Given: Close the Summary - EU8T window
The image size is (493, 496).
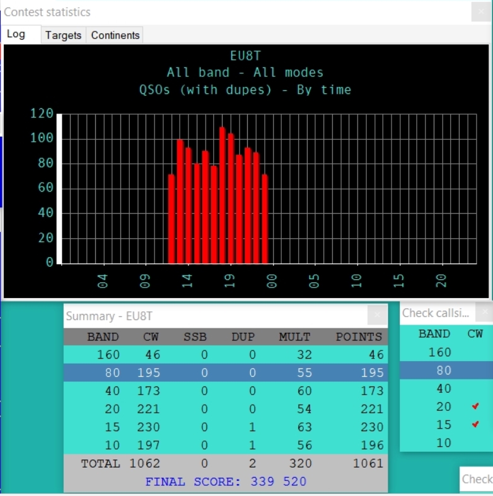Looking at the screenshot, I should point(377,315).
